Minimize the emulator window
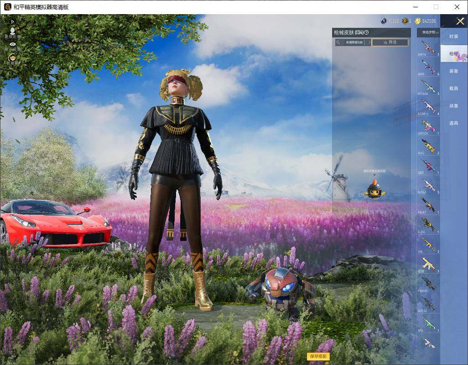This screenshot has width=468, height=365. click(x=416, y=7)
